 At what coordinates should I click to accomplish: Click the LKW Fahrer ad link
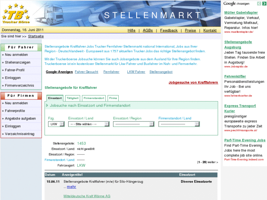point(136,72)
